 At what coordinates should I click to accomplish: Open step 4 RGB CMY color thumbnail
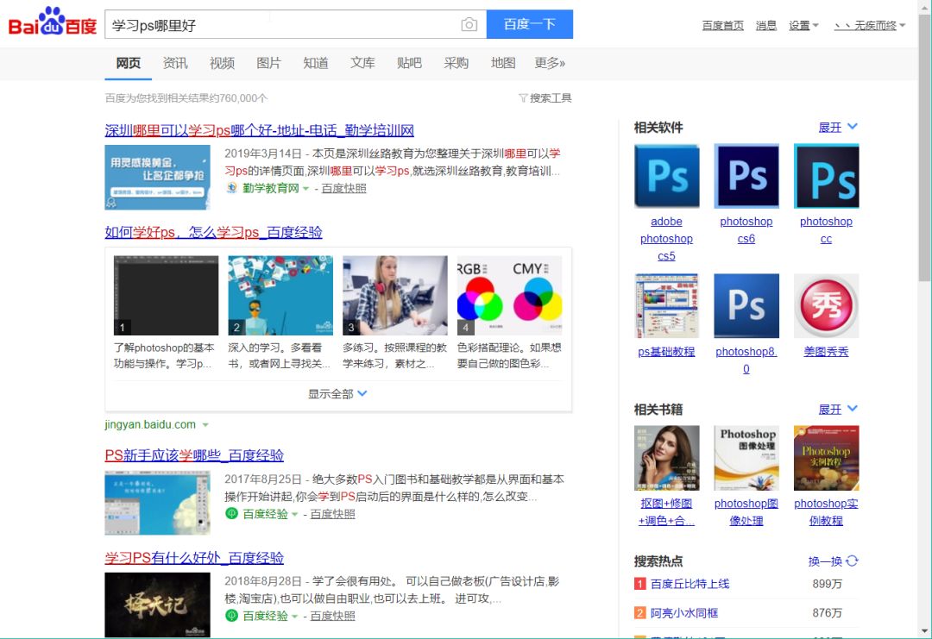[510, 295]
